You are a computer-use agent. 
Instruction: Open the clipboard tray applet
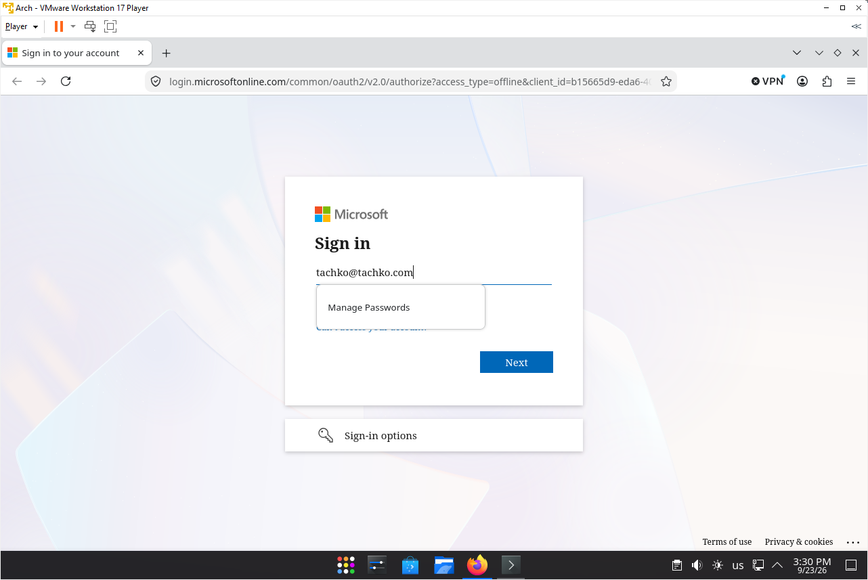click(676, 565)
